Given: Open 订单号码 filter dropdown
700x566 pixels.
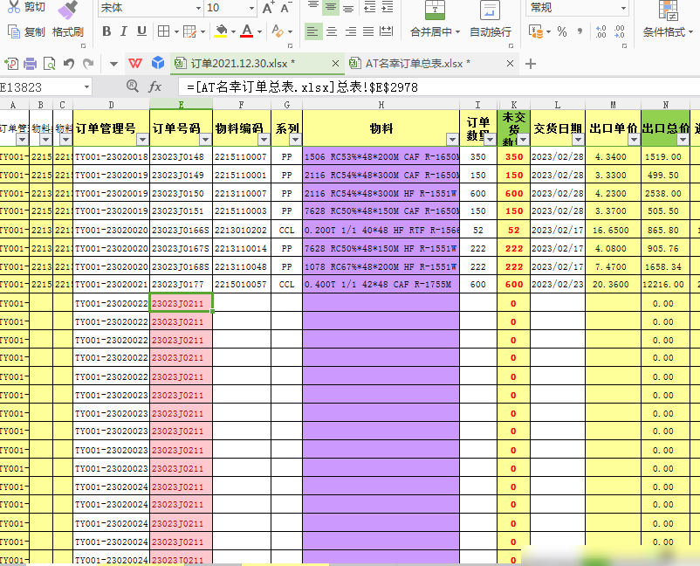Looking at the screenshot, I should coord(205,140).
